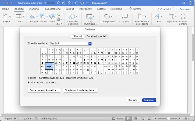Open the feedback smiley icon
The width and height of the screenshot is (195, 121).
tap(191, 3)
